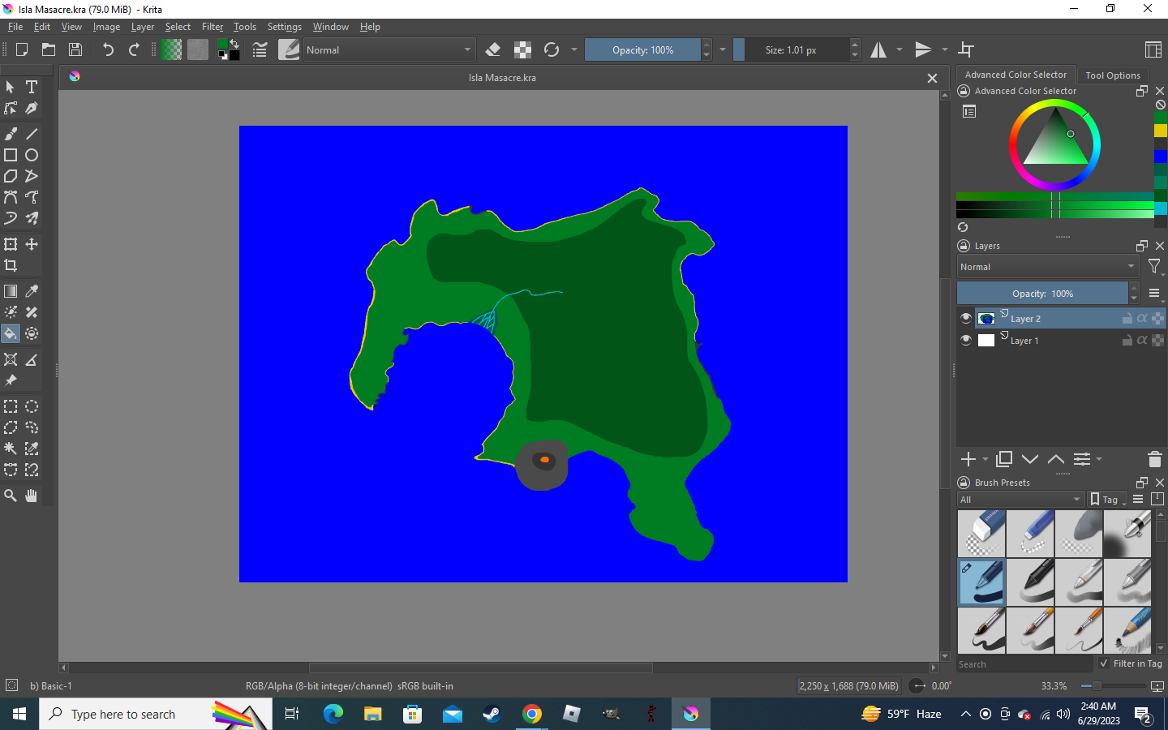This screenshot has width=1168, height=730.
Task: Open the Filter menu
Action: 213,27
